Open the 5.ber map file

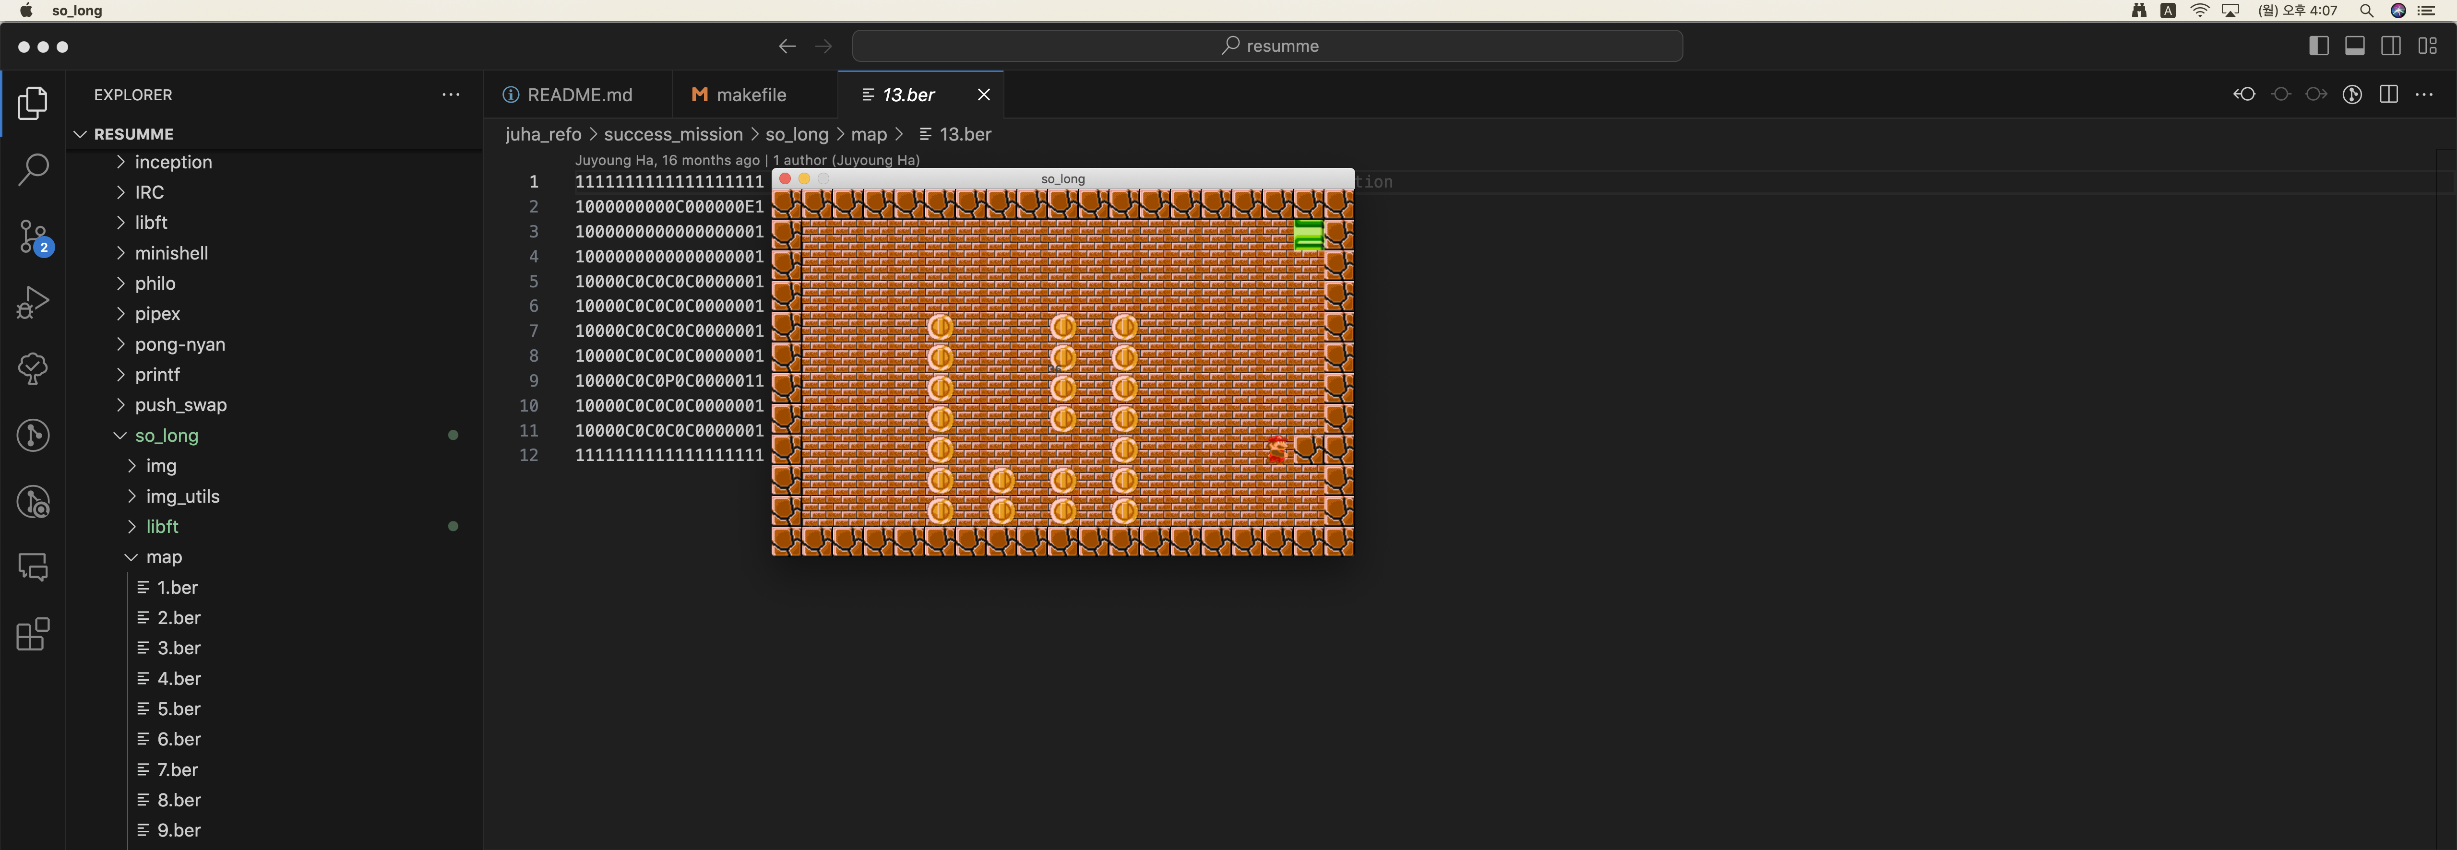179,709
